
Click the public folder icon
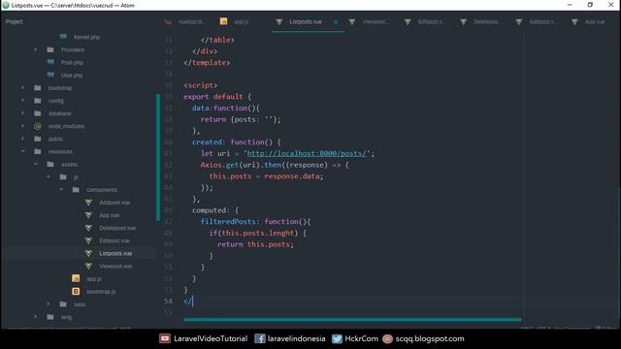pos(38,139)
